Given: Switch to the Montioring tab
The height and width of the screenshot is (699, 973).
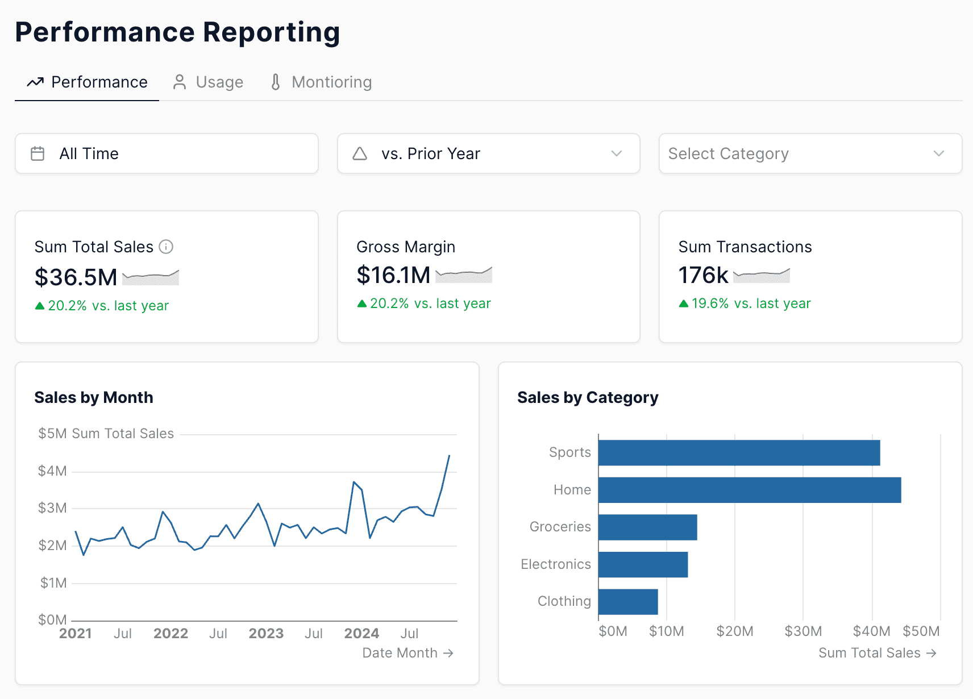Looking at the screenshot, I should click(x=331, y=82).
